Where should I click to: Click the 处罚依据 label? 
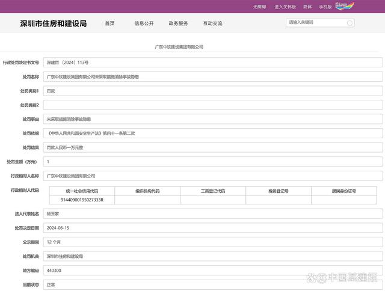click(31, 133)
